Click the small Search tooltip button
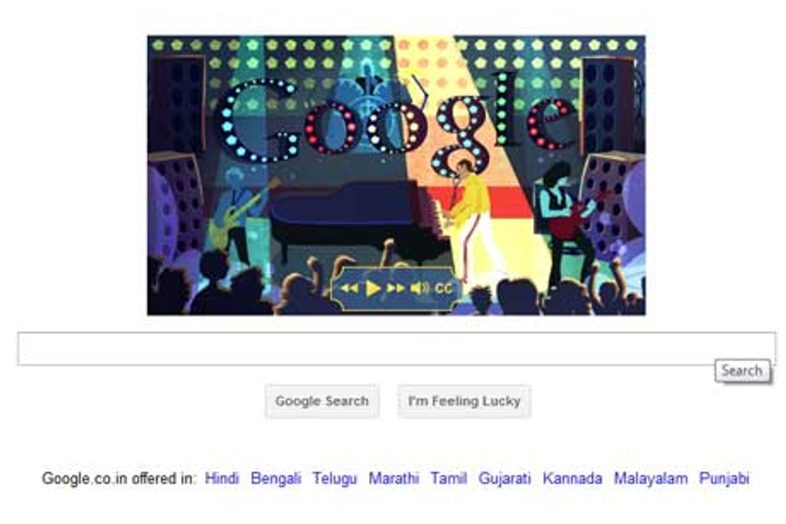Viewport: 786px width, 524px height. click(x=743, y=371)
